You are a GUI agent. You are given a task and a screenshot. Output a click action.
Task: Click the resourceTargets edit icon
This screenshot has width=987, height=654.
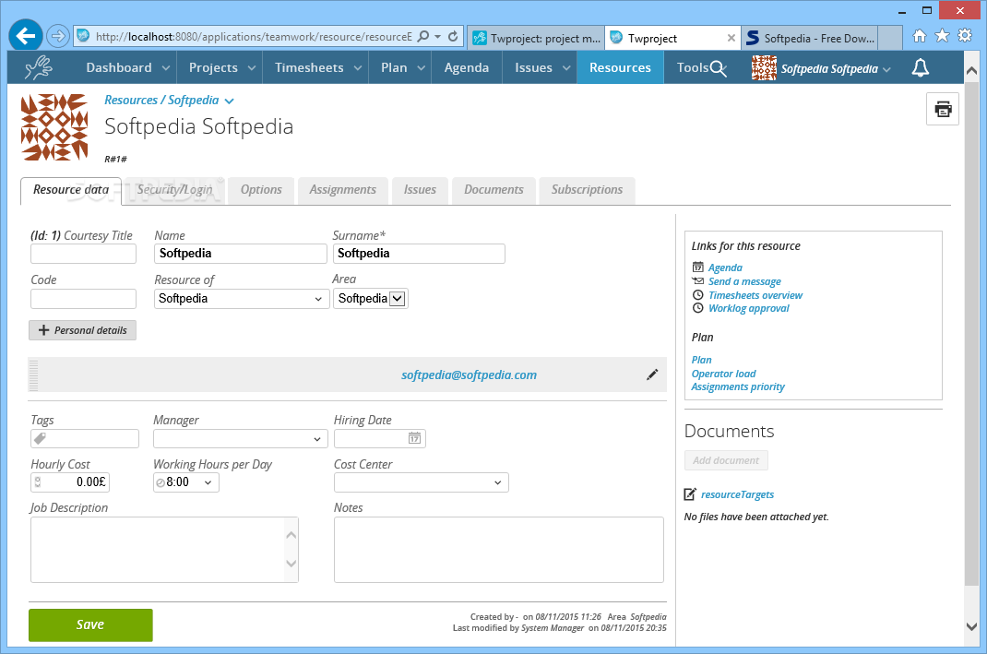(690, 494)
